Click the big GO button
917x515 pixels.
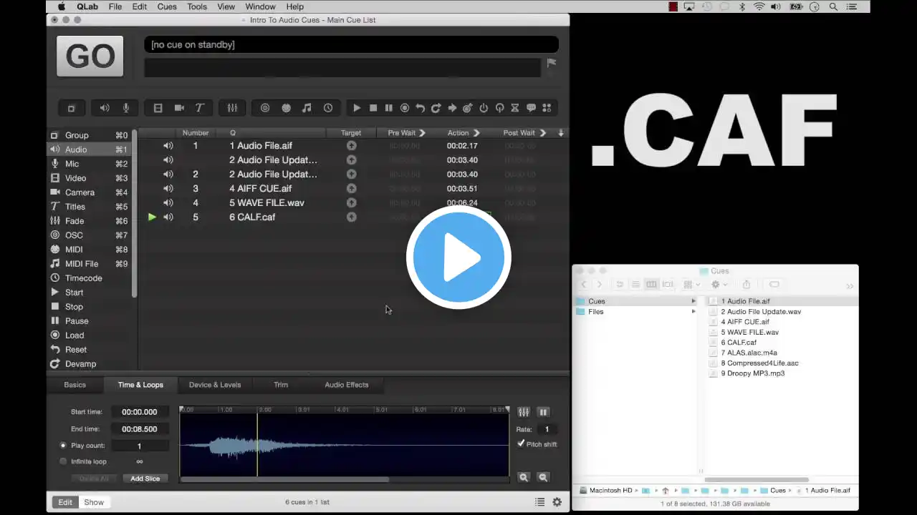click(x=90, y=56)
